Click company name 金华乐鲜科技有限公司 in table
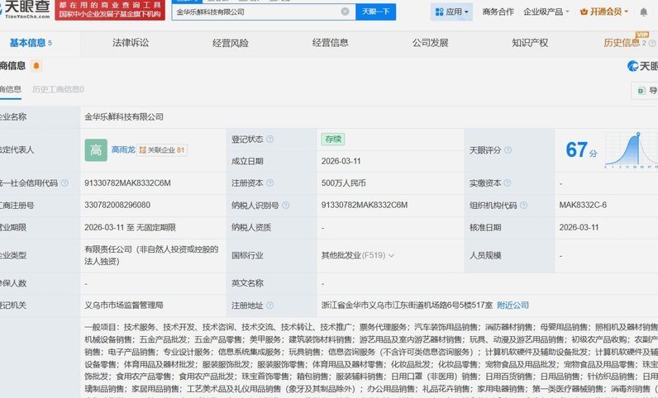Viewport: 658px width, 398px height. 124,117
